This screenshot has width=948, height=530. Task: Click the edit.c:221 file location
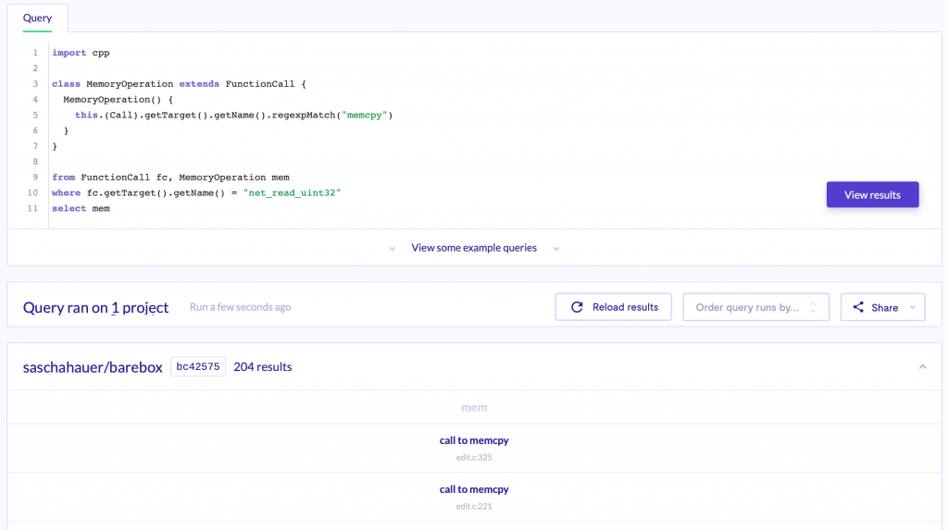tap(474, 506)
